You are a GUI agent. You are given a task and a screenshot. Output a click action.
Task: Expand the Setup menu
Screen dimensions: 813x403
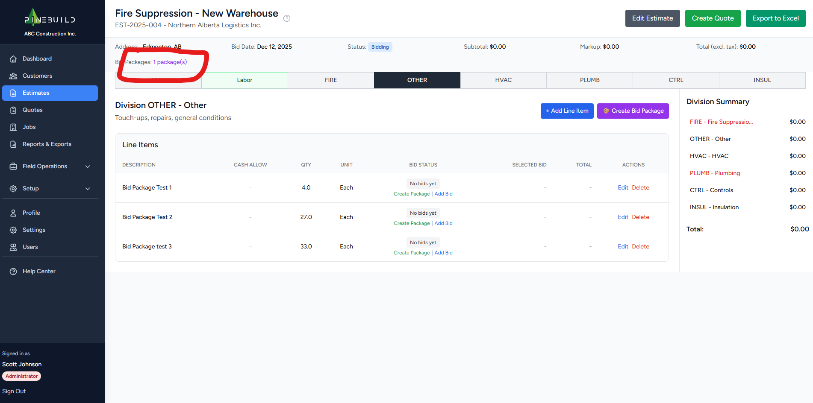pyautogui.click(x=30, y=188)
